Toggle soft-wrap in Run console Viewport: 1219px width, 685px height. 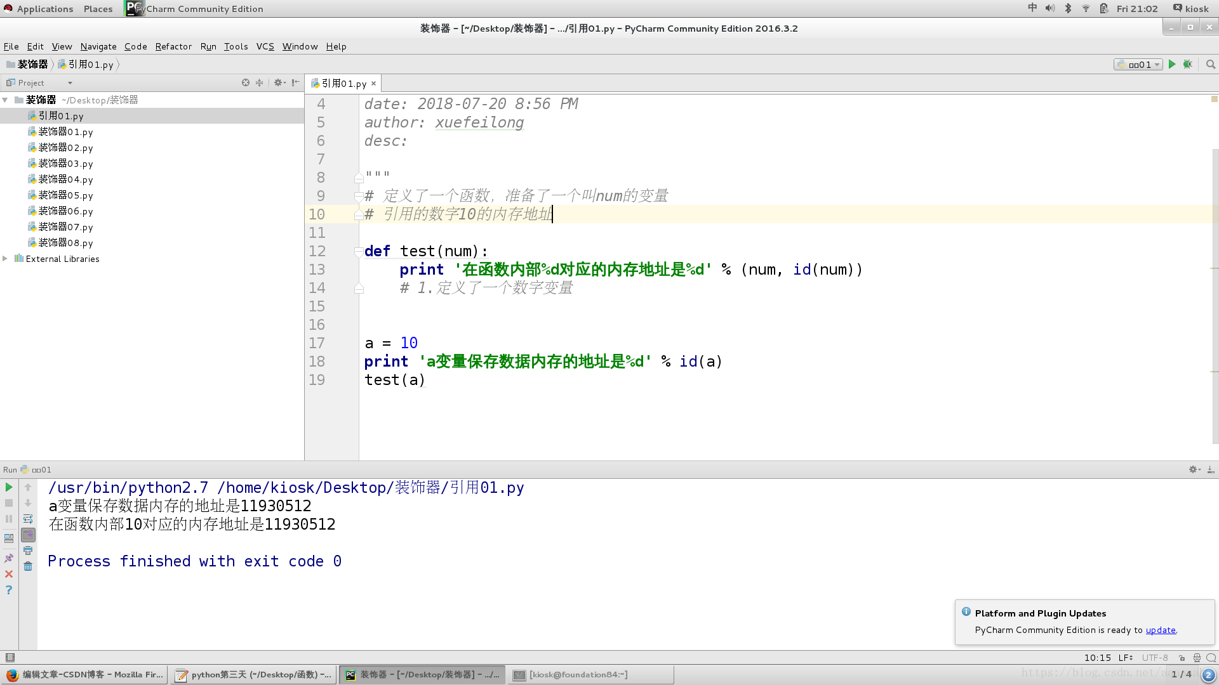point(28,519)
